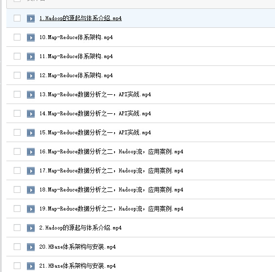Viewport: 275px width, 272px height.
Task: Open 20.HBase体系架构与安装.mp4 file name
Action: (x=77, y=247)
